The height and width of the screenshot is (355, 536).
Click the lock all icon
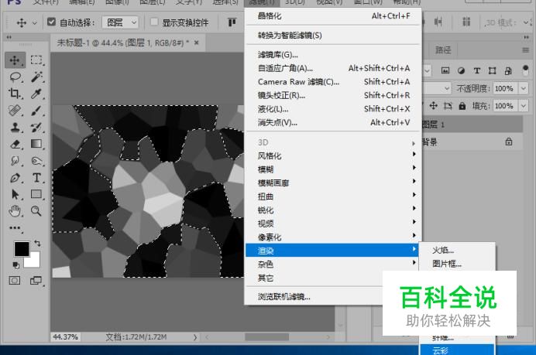click(462, 106)
